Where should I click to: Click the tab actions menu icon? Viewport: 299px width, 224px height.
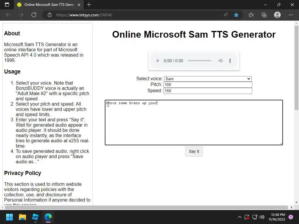pos(7,5)
